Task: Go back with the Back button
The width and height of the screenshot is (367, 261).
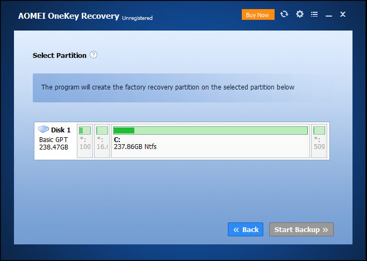Action: tap(246, 229)
